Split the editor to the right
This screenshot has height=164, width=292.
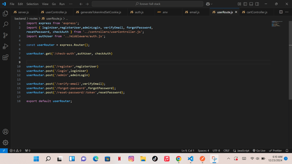(x=281, y=12)
